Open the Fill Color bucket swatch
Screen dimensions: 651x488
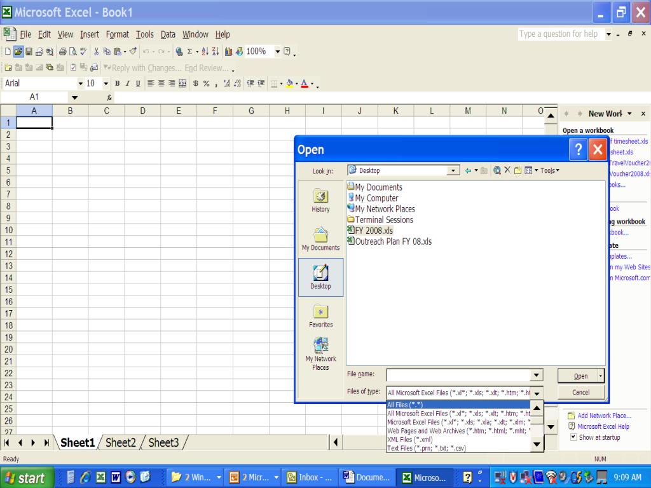click(289, 83)
